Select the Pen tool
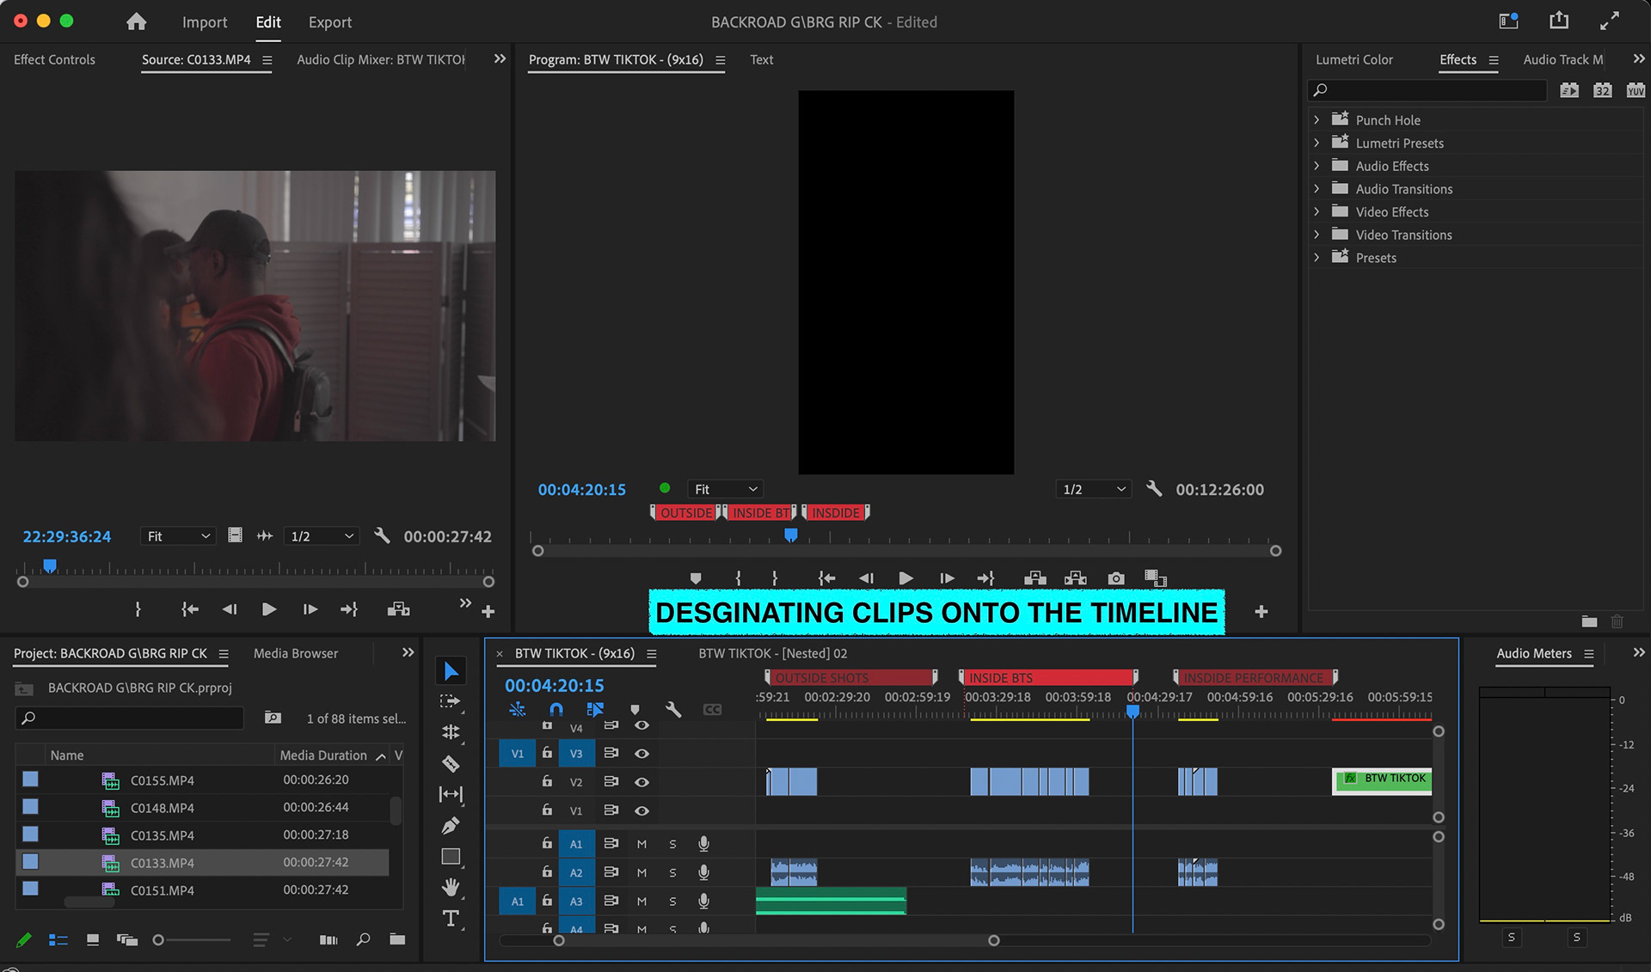The height and width of the screenshot is (972, 1651). (451, 826)
